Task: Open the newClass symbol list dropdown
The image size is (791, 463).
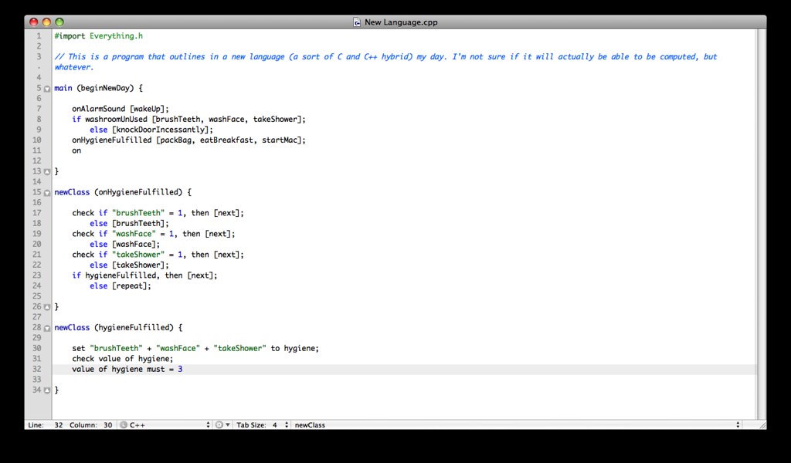Action: (517, 424)
